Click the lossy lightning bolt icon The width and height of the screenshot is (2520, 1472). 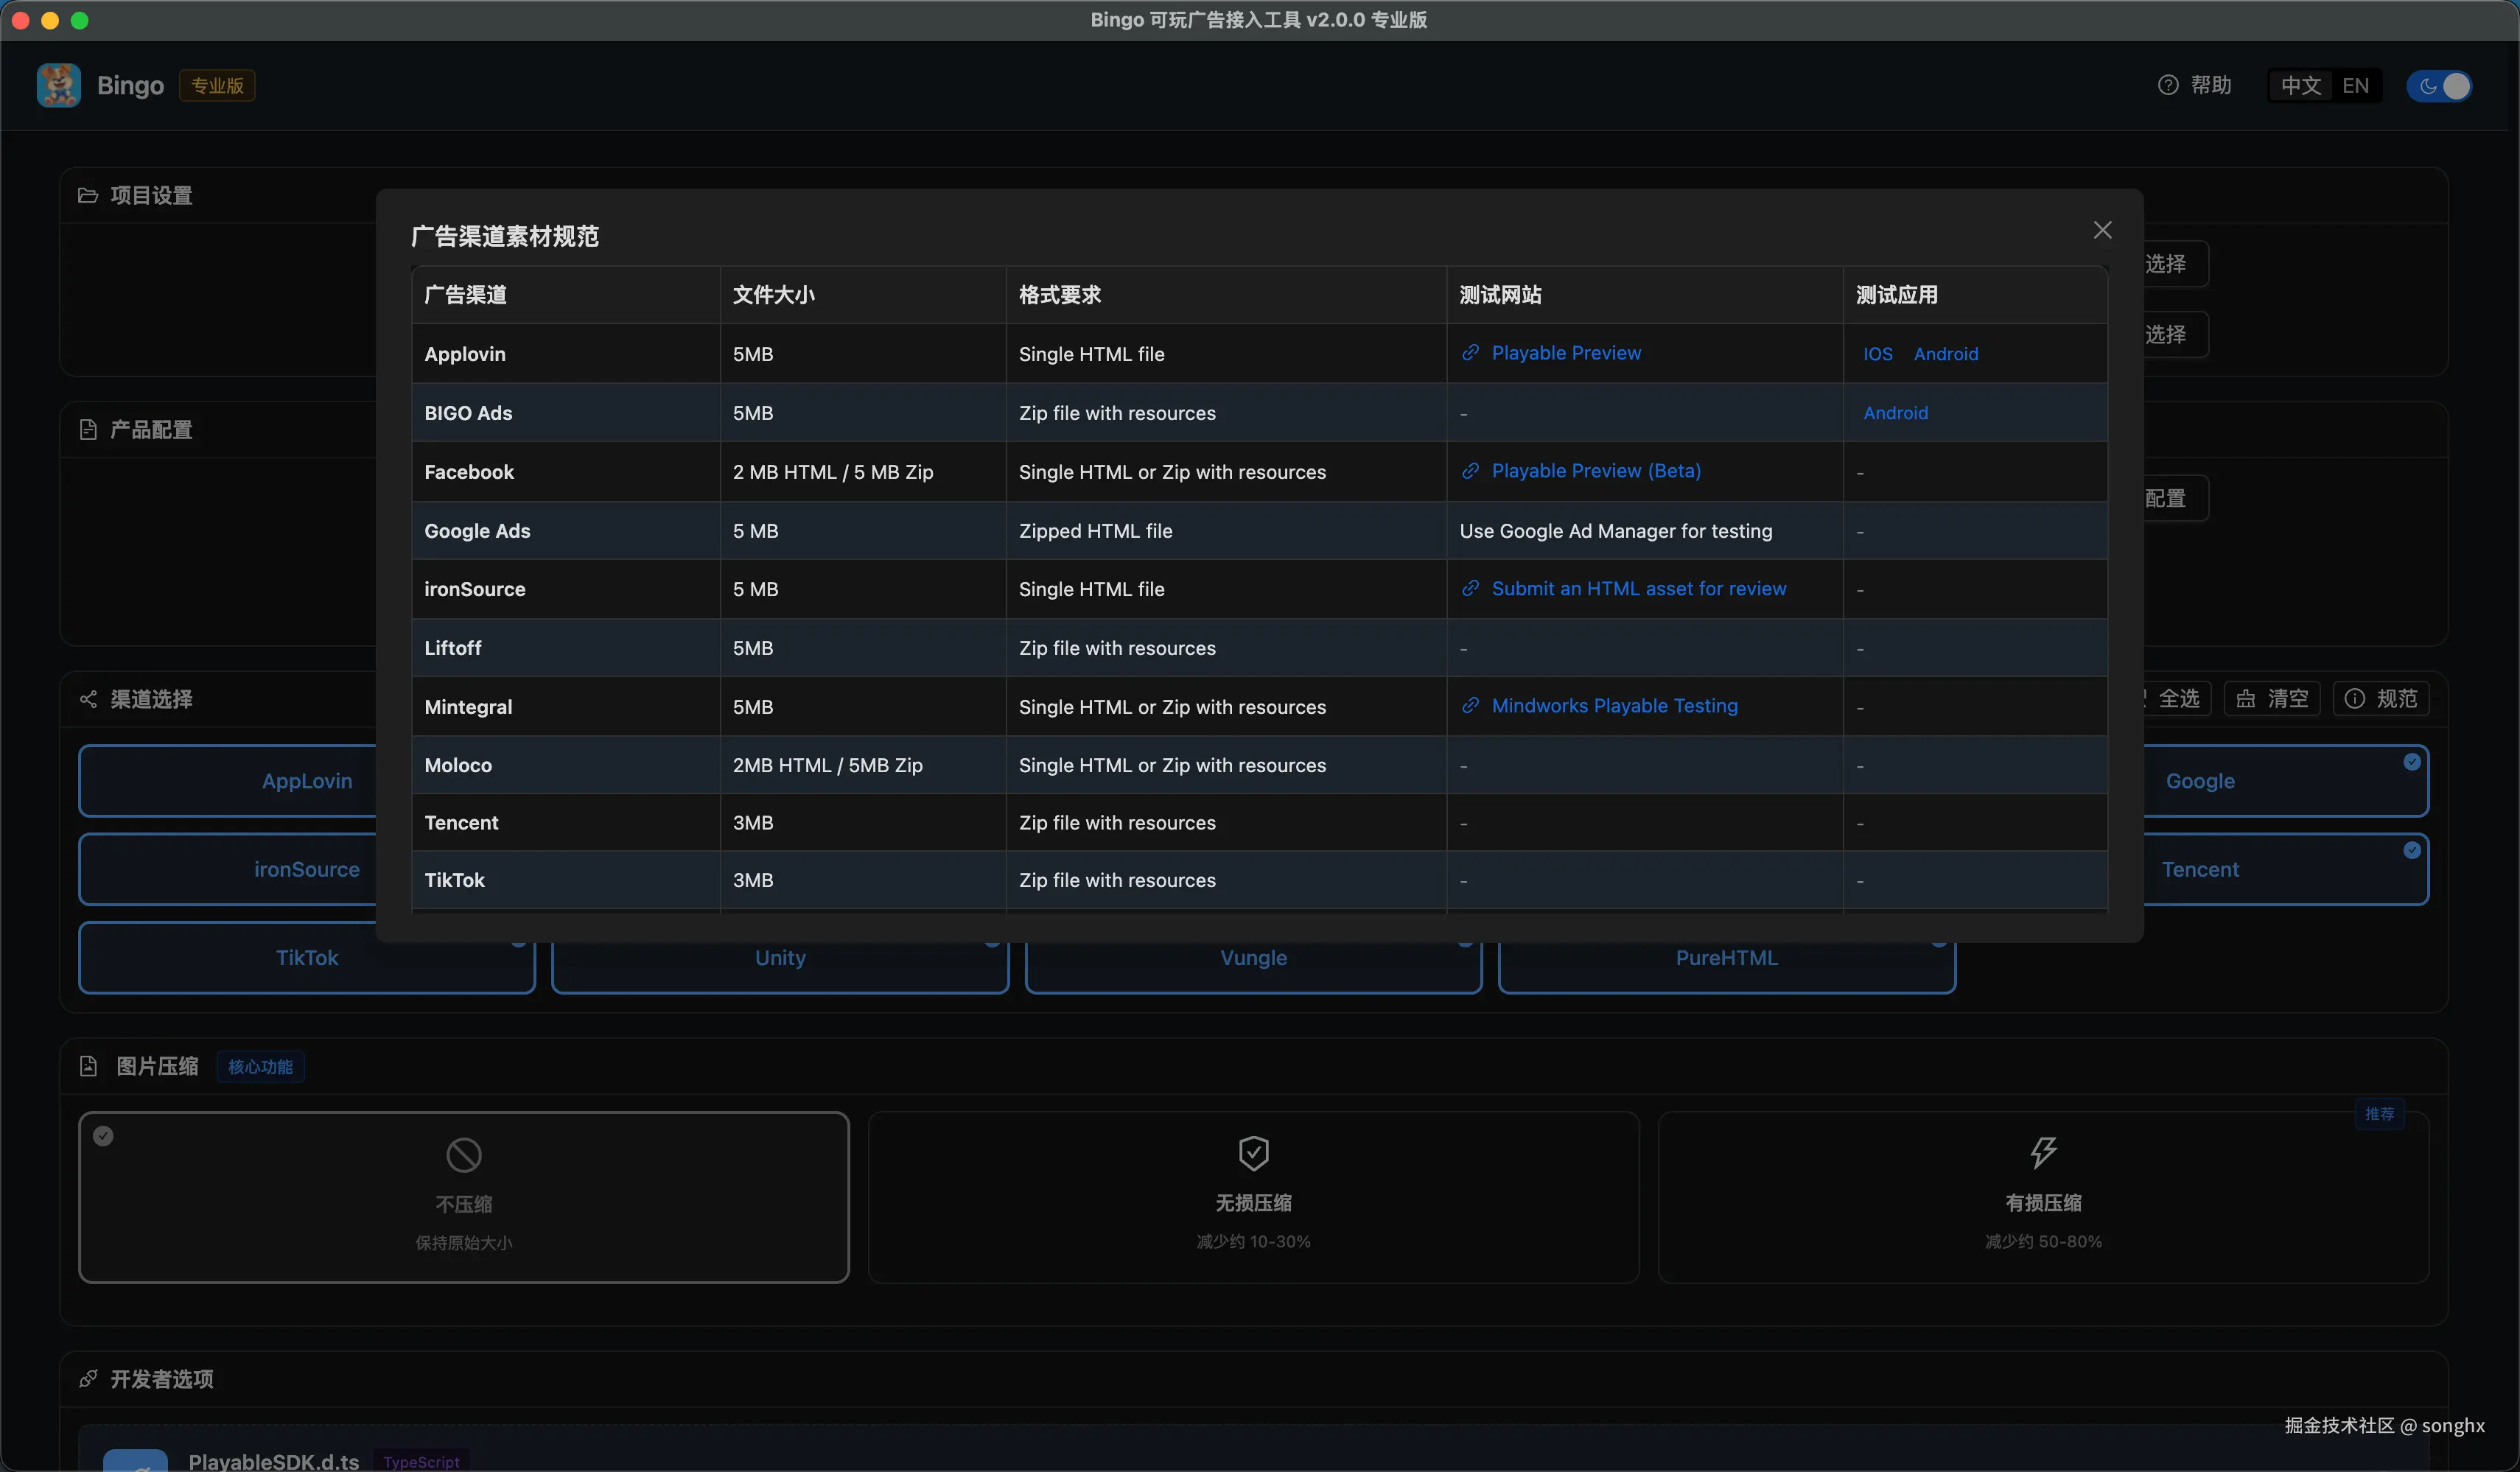pos(2043,1152)
